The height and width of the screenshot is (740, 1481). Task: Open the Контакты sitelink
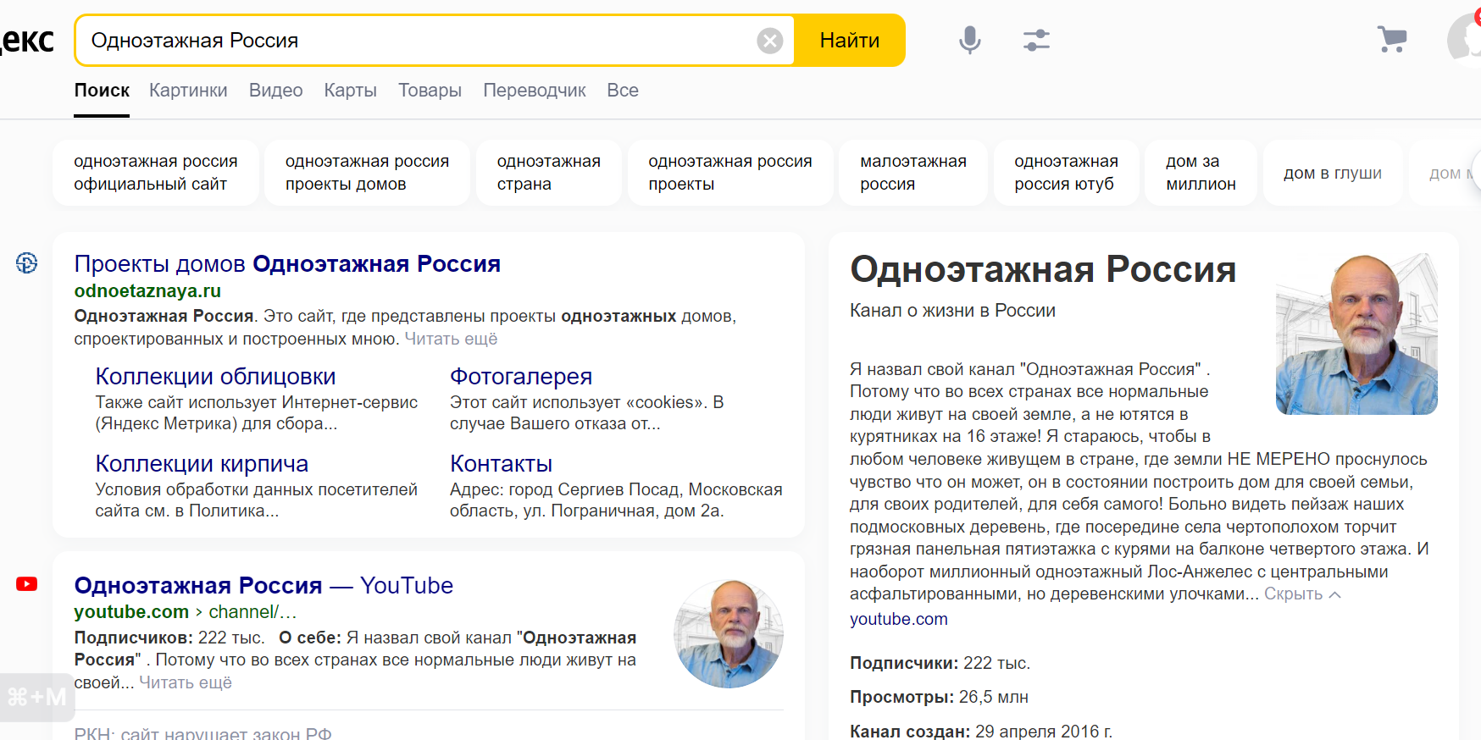[501, 464]
